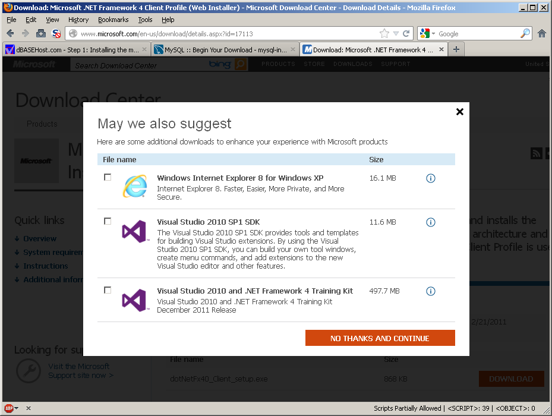Go back with the browser Back arrow

10,33
